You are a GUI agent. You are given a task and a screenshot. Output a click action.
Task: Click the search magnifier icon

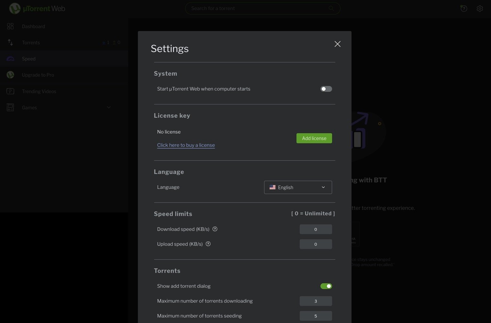[x=331, y=8]
